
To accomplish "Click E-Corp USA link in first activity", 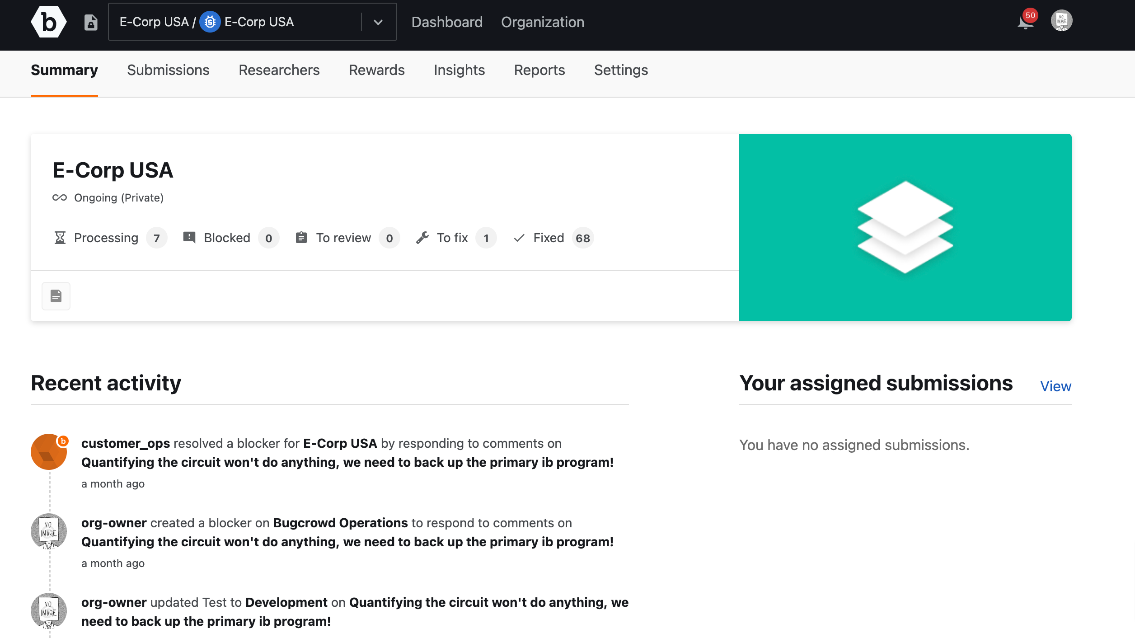I will tap(340, 443).
